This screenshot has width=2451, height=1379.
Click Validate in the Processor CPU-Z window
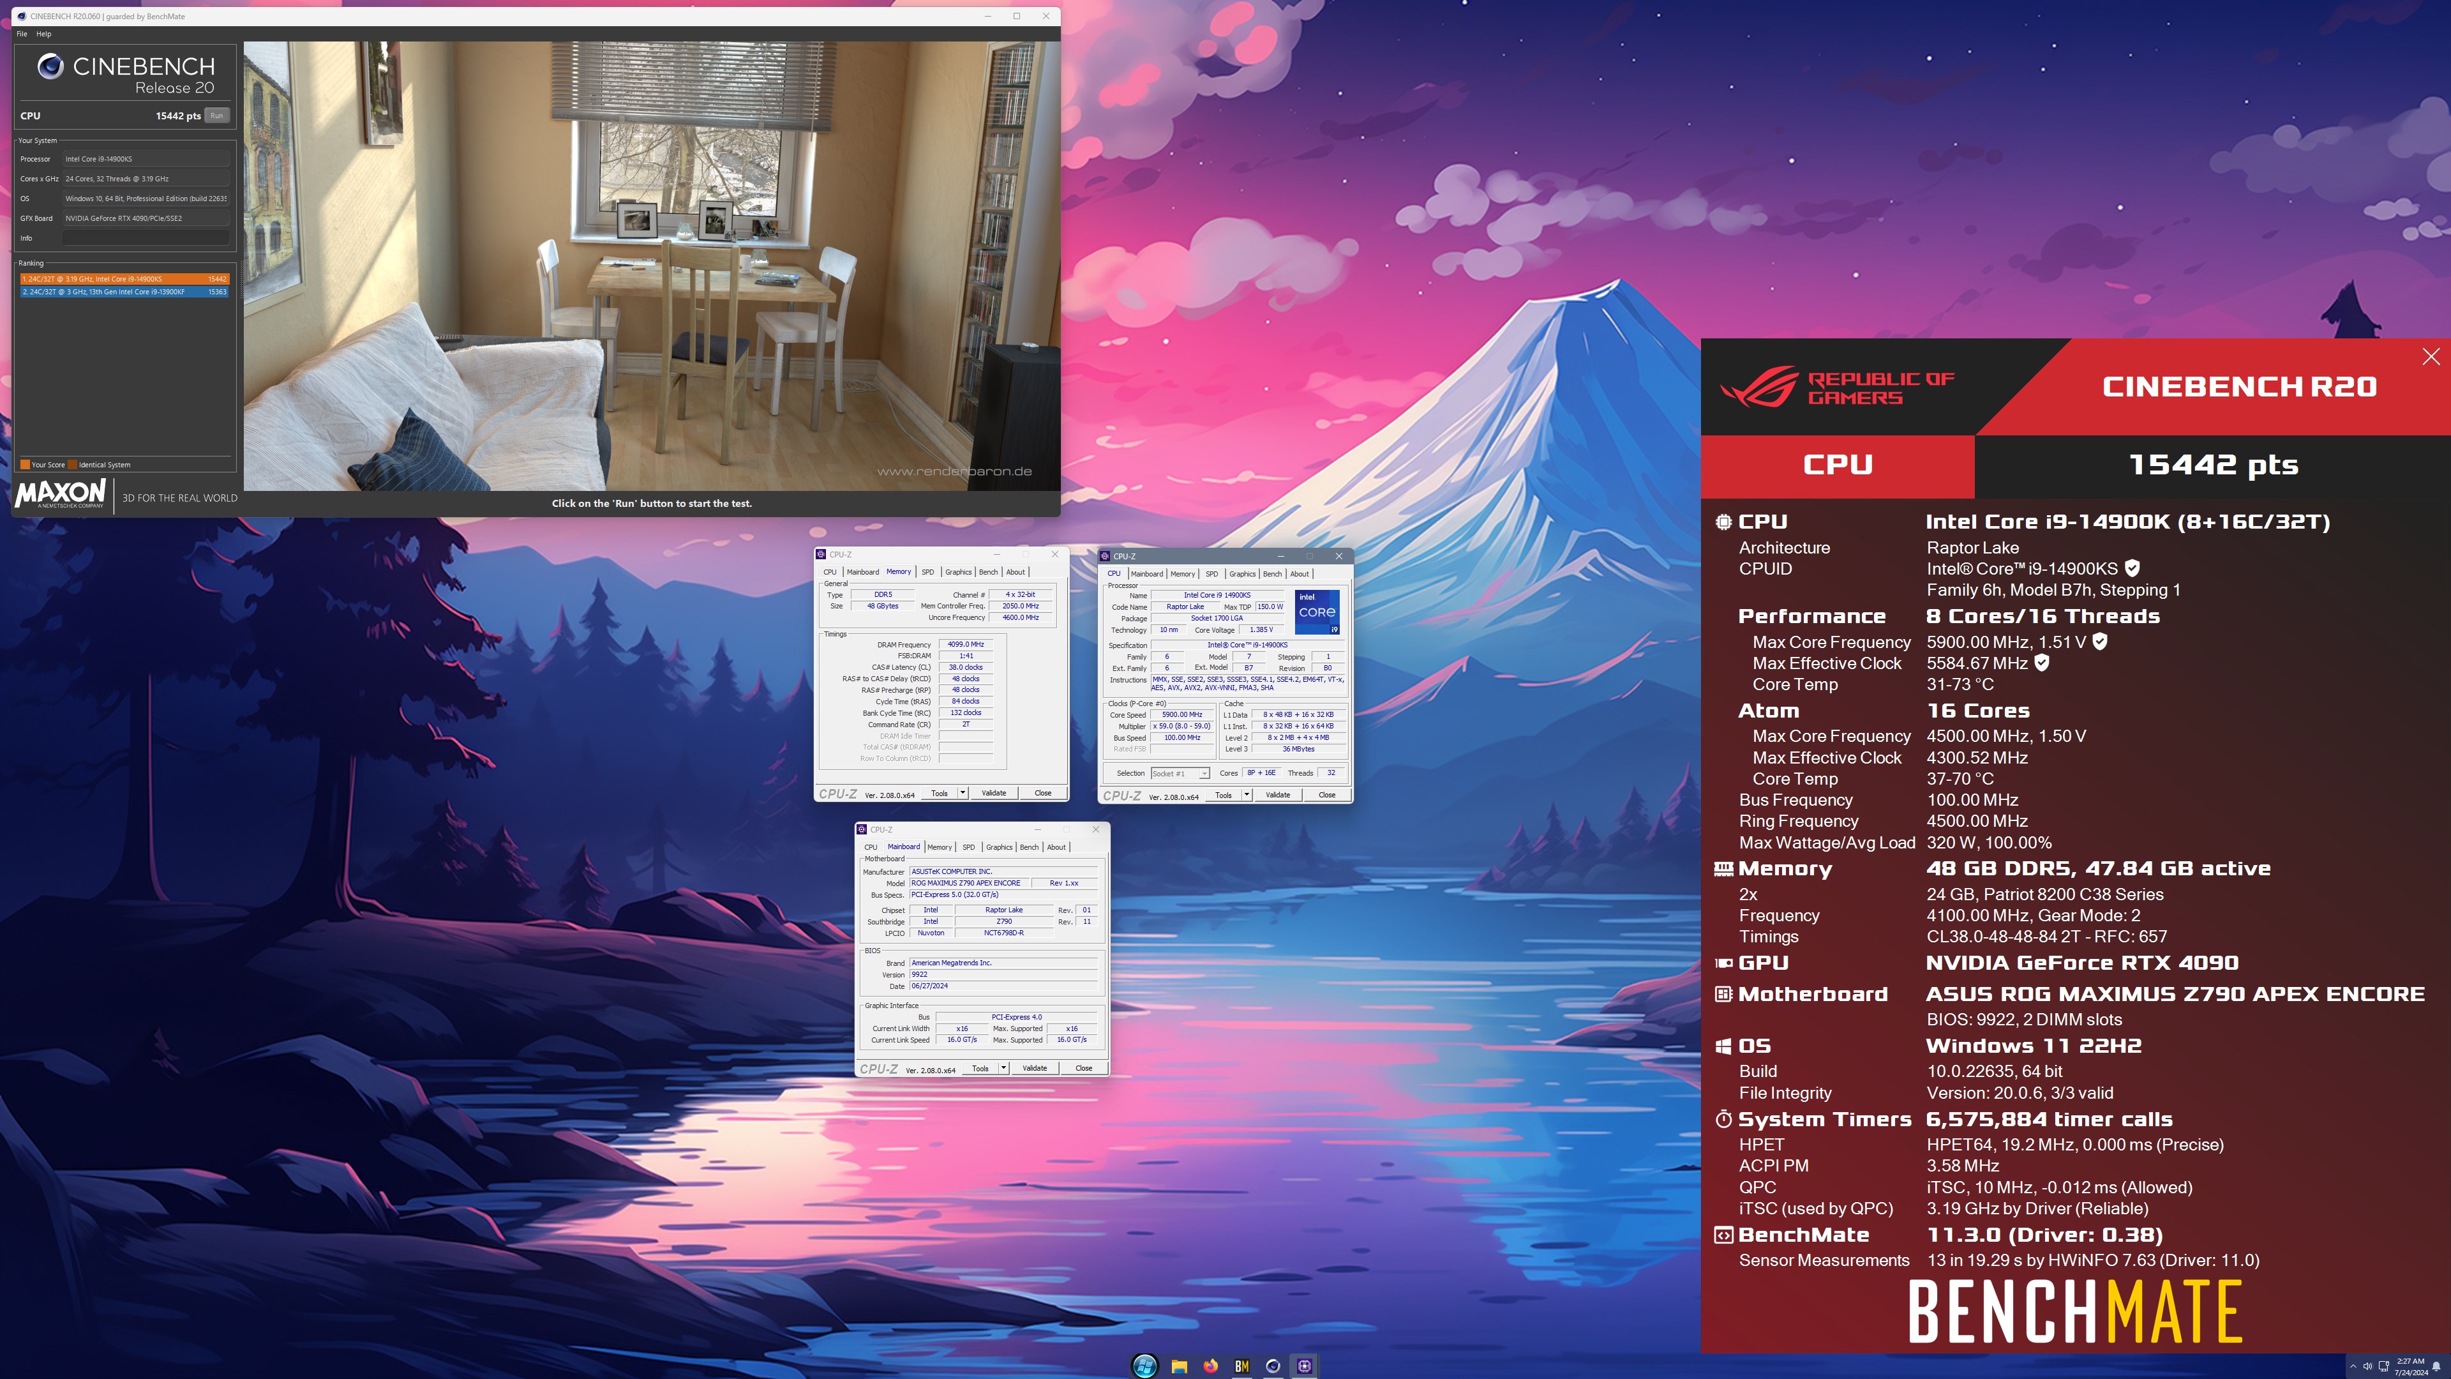1278,795
